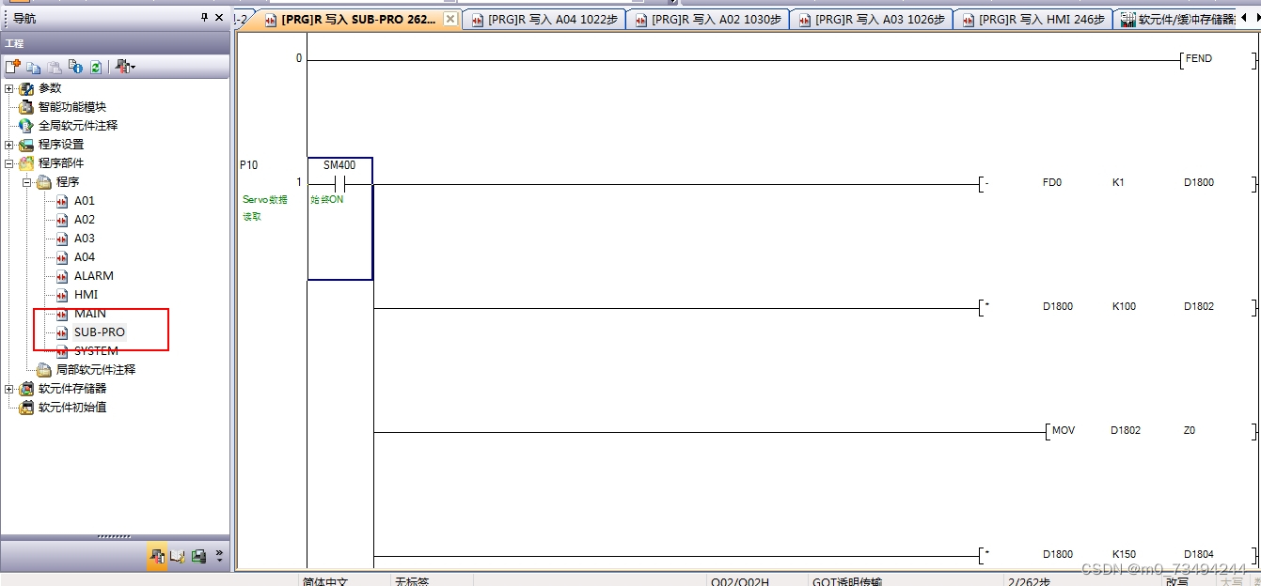This screenshot has height=586, width=1261.
Task: Click the New Data icon in navigation toolbar
Action: [12, 67]
